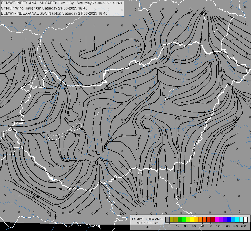Screen dimensions: 251x231
Task: Click the SBCIN header line
Action: coord(54,13)
